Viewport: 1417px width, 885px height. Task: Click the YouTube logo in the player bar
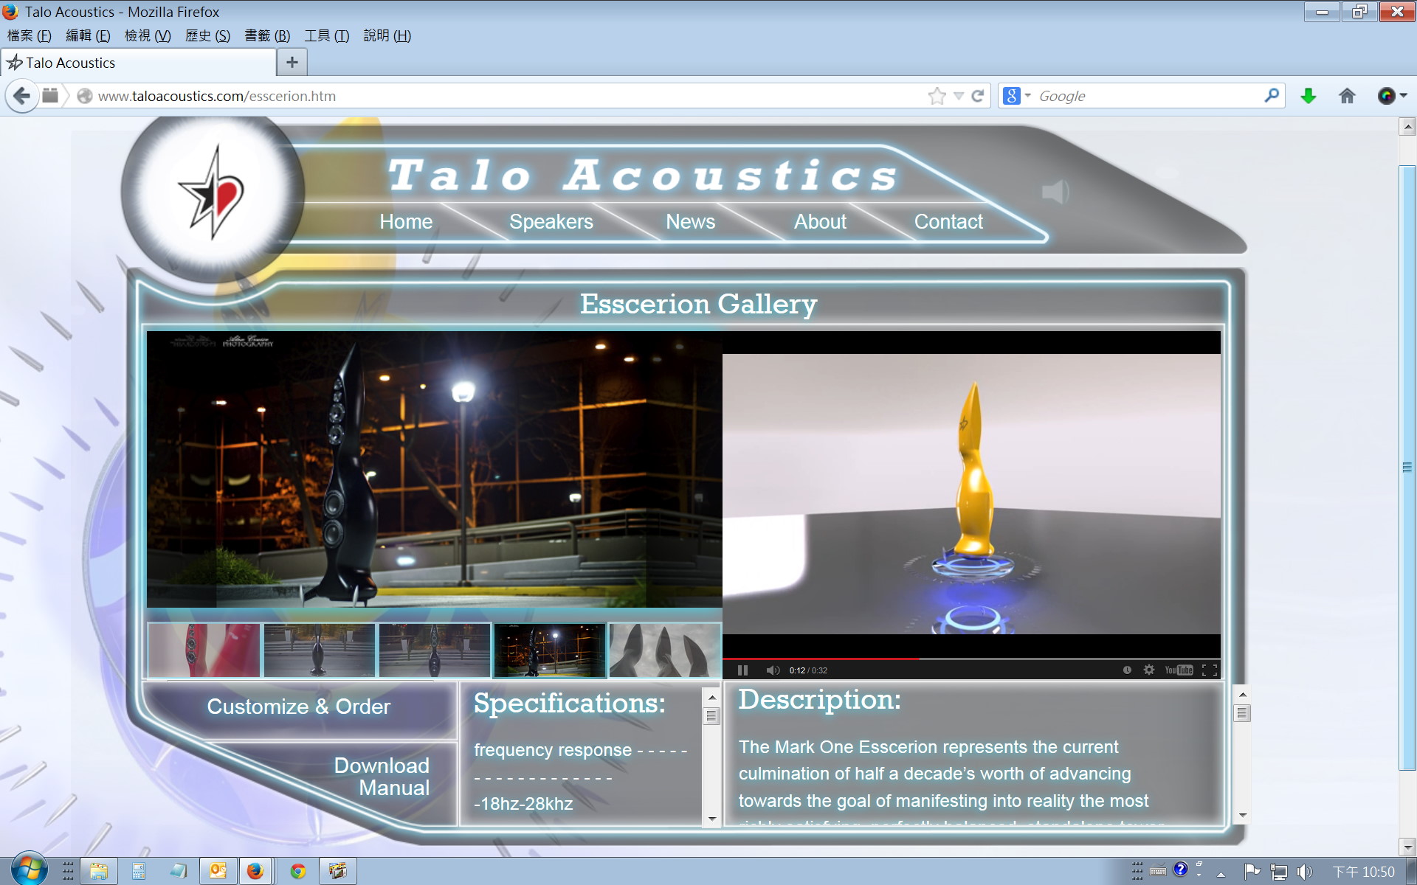[1179, 670]
